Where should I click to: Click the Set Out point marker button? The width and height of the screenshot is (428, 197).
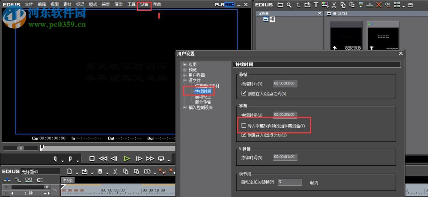tap(70, 159)
